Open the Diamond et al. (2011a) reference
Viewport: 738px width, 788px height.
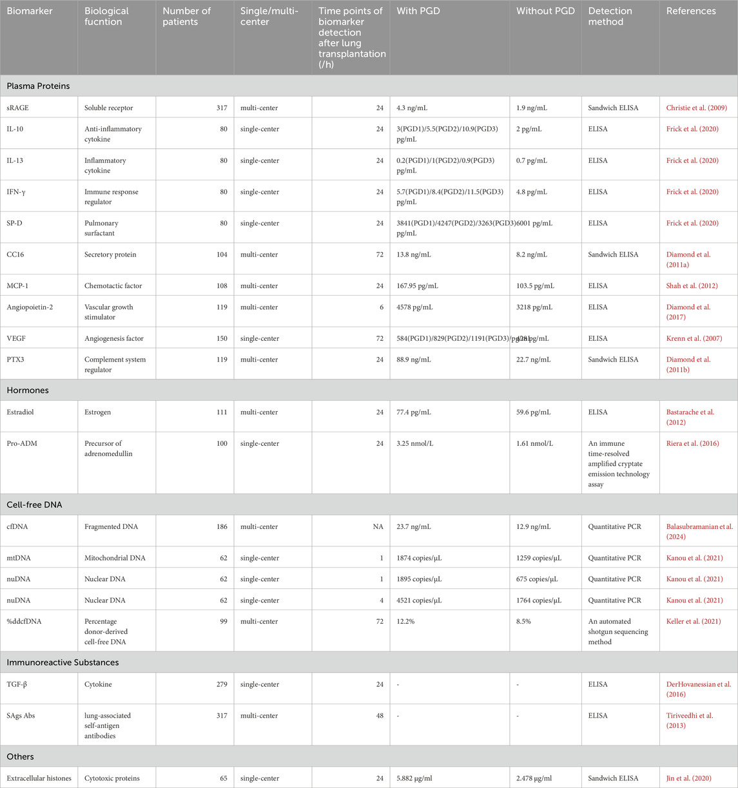pyautogui.click(x=688, y=260)
